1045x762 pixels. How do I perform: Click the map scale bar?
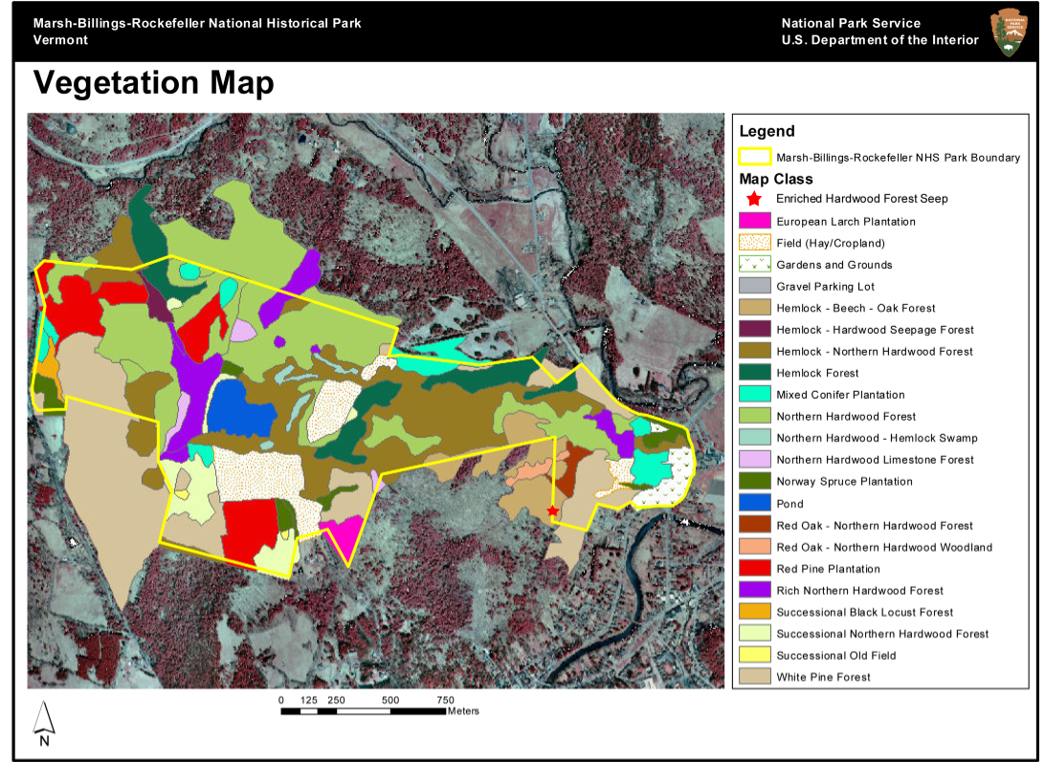click(364, 711)
